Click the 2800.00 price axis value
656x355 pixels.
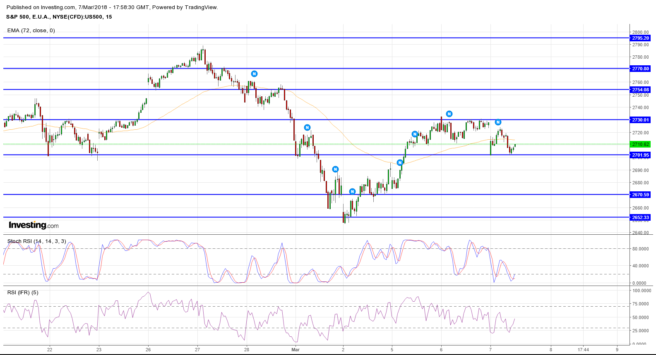641,32
